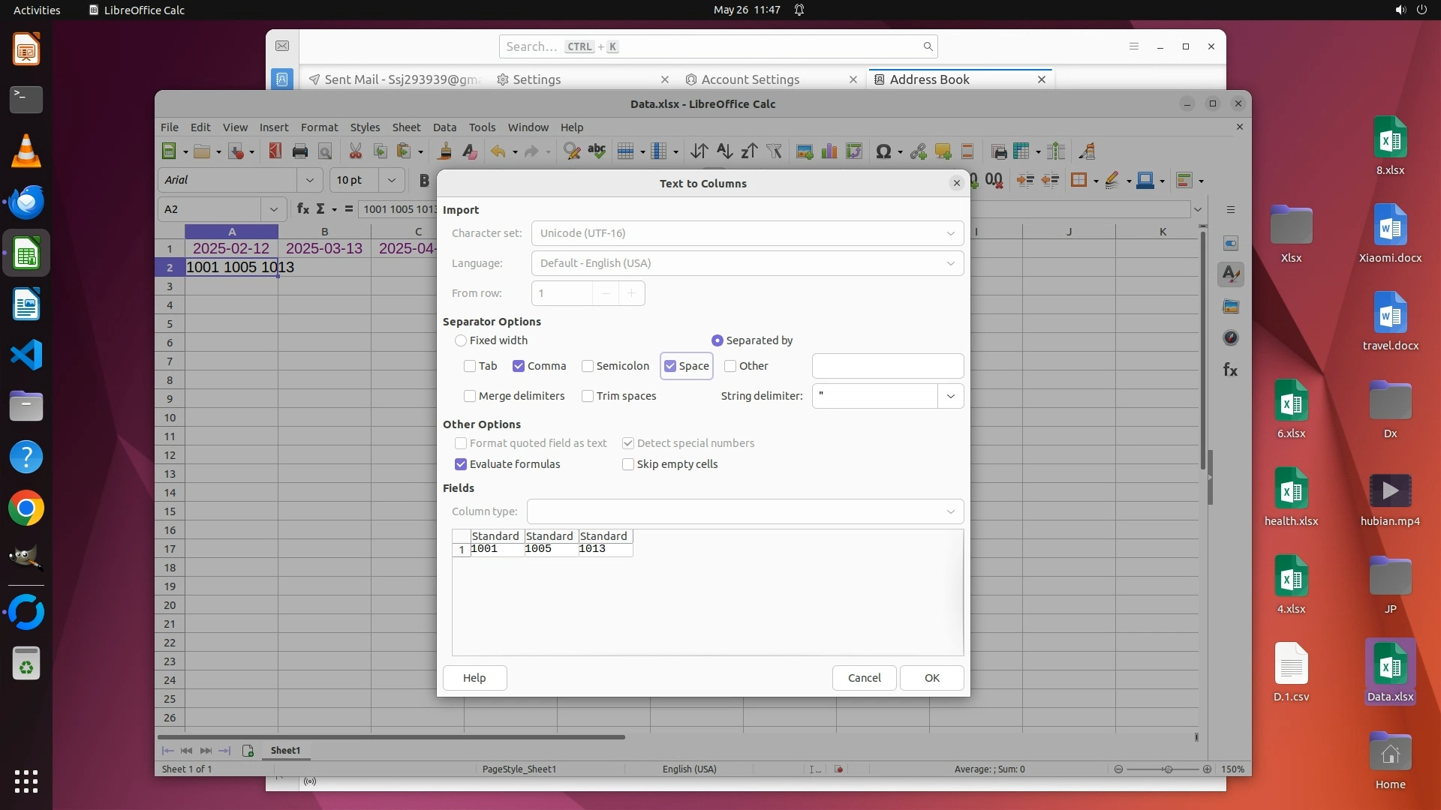Click the Insert Special Character omega icon
This screenshot has width=1441, height=810.
(883, 151)
